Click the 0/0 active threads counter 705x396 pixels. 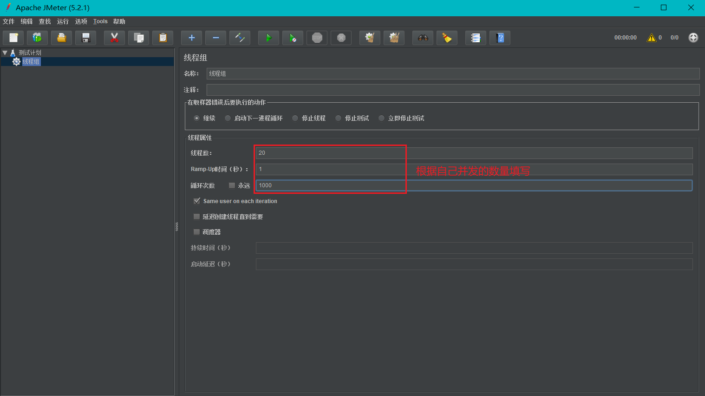(674, 38)
